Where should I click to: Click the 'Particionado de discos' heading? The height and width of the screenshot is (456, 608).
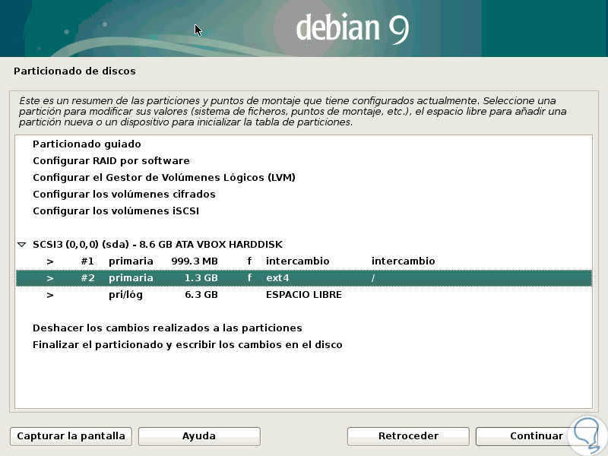point(74,71)
